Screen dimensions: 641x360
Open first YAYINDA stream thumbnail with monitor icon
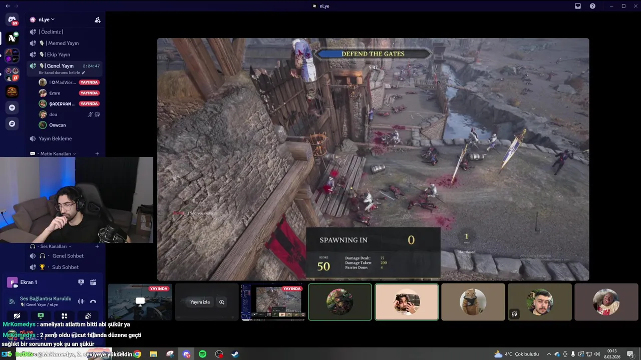coord(140,302)
